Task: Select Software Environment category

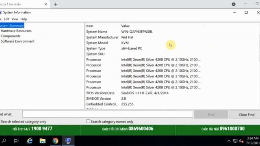Action: coord(17,41)
